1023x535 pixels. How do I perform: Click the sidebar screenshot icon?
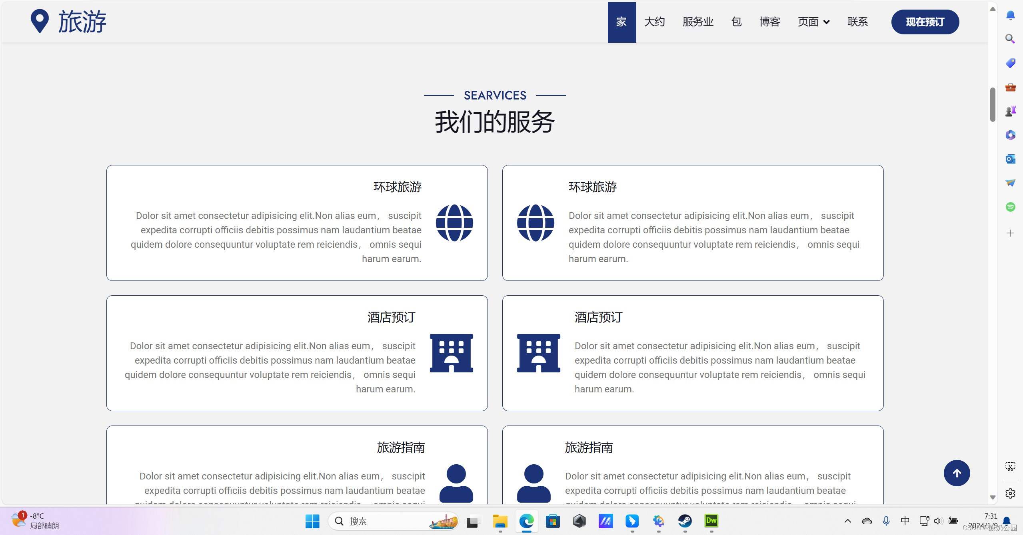point(1010,466)
